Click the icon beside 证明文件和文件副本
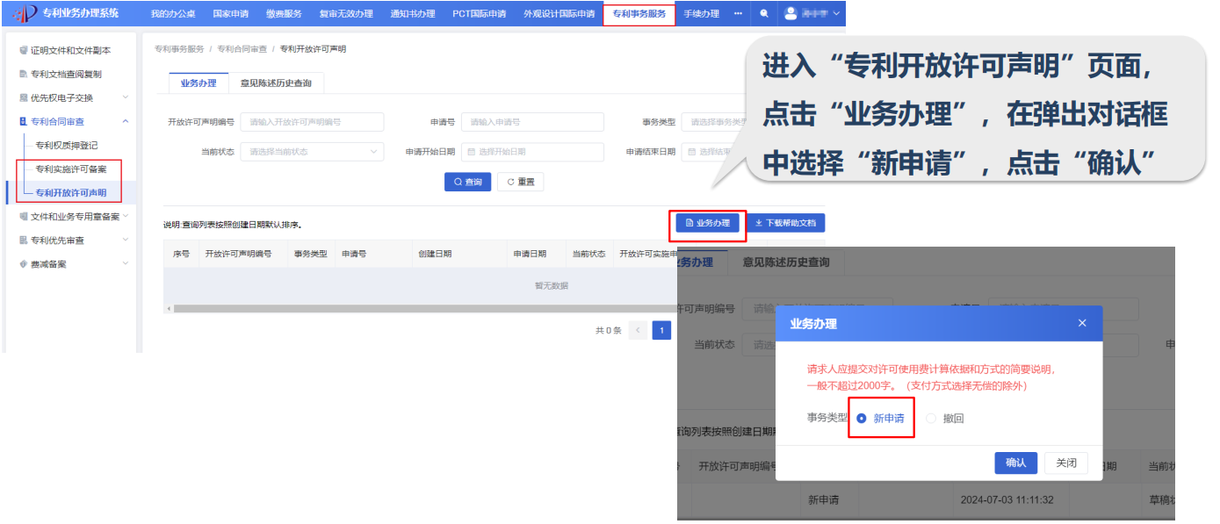The height and width of the screenshot is (524, 1220). point(23,51)
